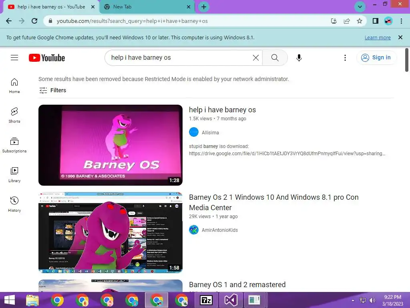This screenshot has width=410, height=308.
Task: Visit the Allisima channel name
Action: [210, 132]
